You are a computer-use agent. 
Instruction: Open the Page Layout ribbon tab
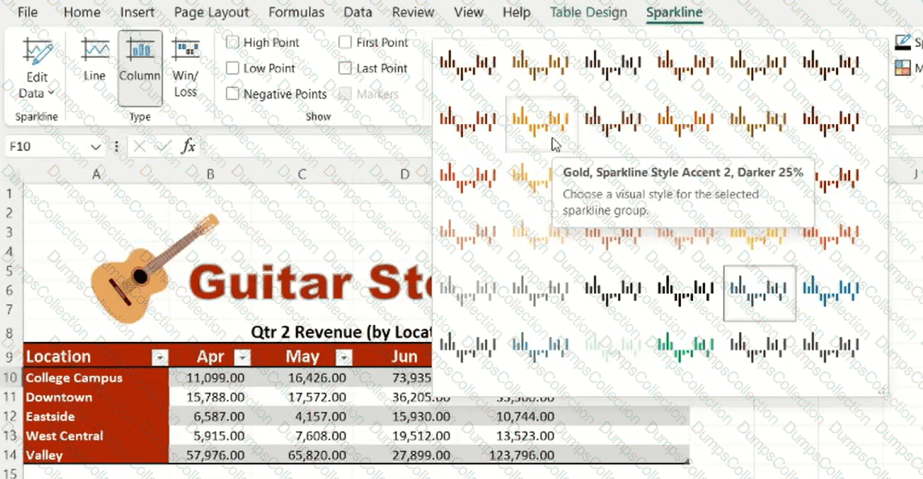click(211, 12)
